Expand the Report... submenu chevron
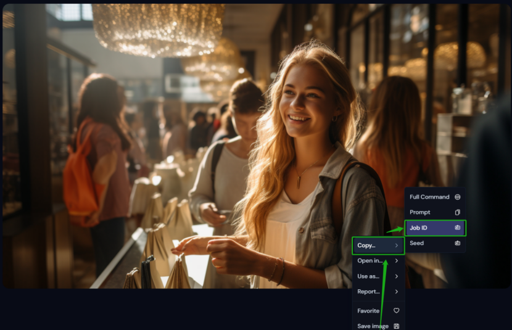Screen dimensions: 512x330 (397, 292)
